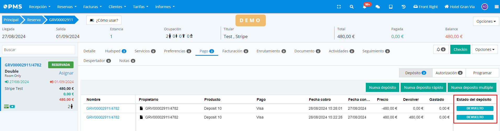The image size is (500, 131).
Task: Expand the Recepción menu
Action: click(x=40, y=7)
